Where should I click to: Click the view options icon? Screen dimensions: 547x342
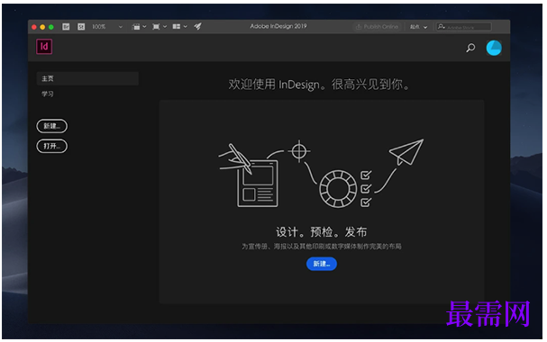136,27
